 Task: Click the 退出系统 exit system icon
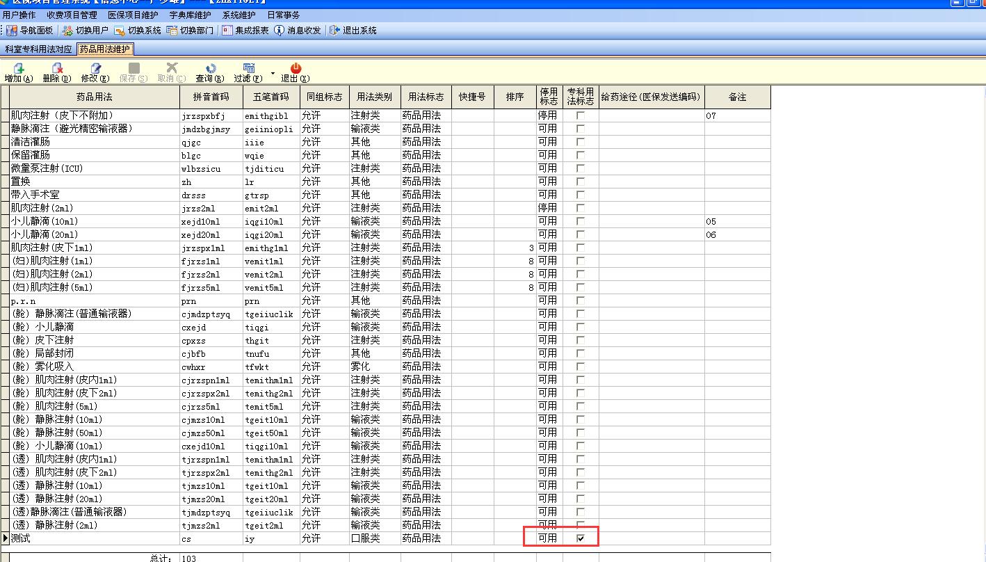[x=334, y=31]
